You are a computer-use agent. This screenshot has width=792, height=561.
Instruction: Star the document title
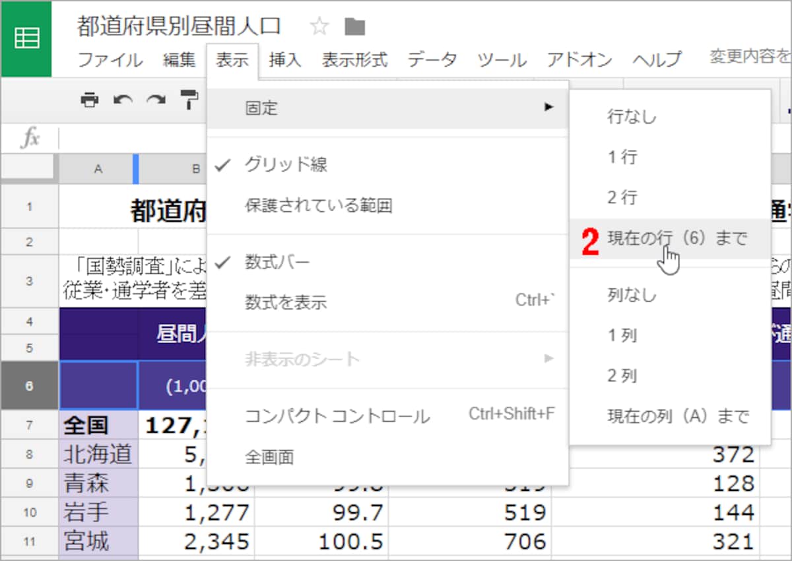319,26
